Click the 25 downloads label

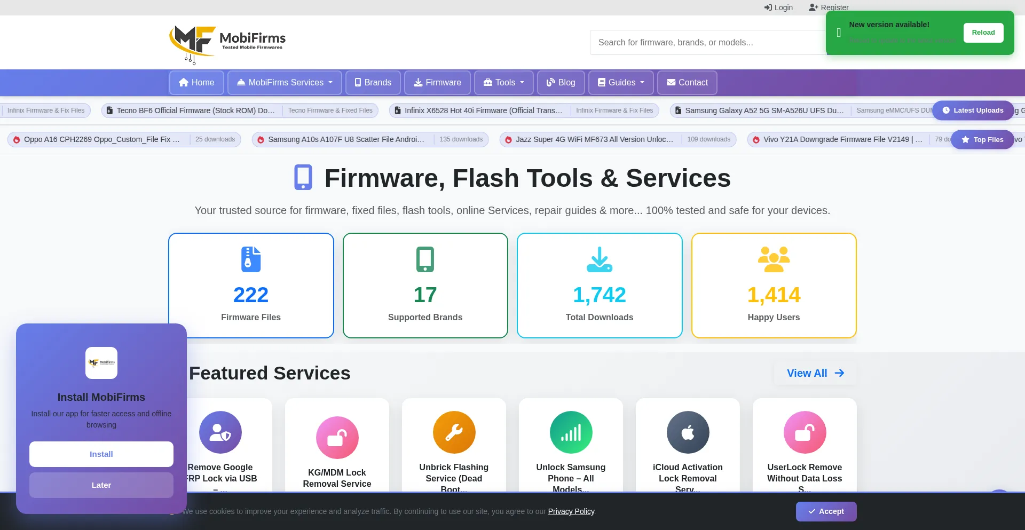[215, 139]
